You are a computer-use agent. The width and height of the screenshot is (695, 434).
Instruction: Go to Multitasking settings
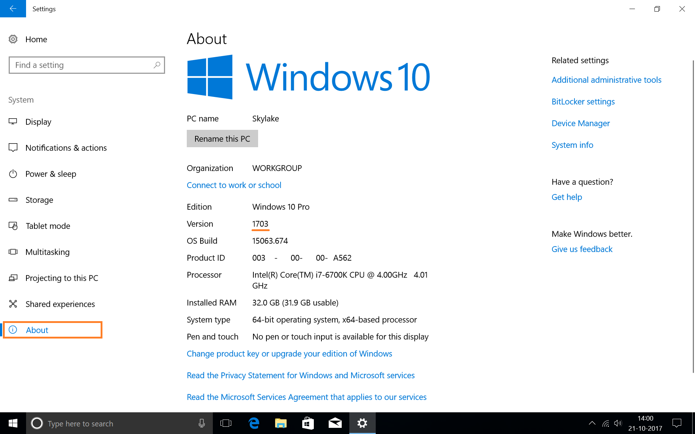coord(47,252)
